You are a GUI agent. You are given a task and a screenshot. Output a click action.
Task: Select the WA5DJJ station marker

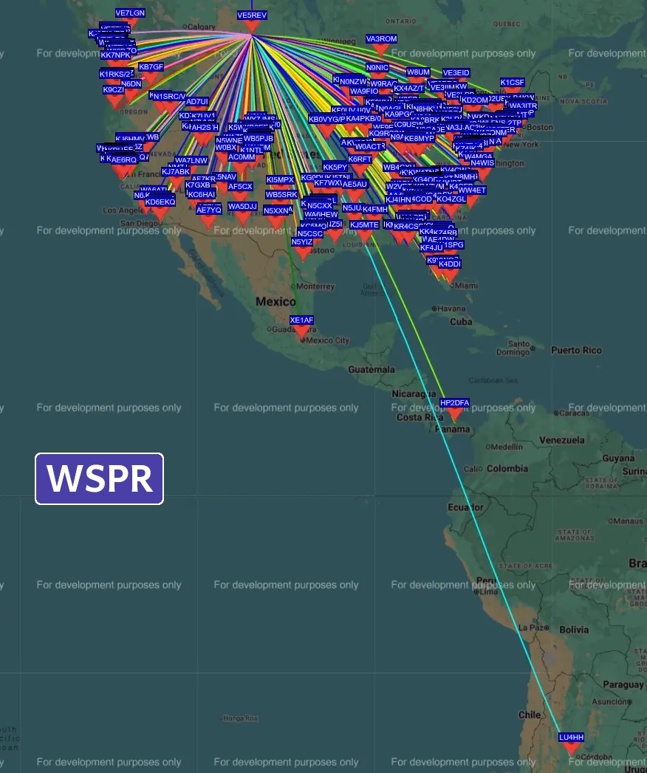(242, 217)
